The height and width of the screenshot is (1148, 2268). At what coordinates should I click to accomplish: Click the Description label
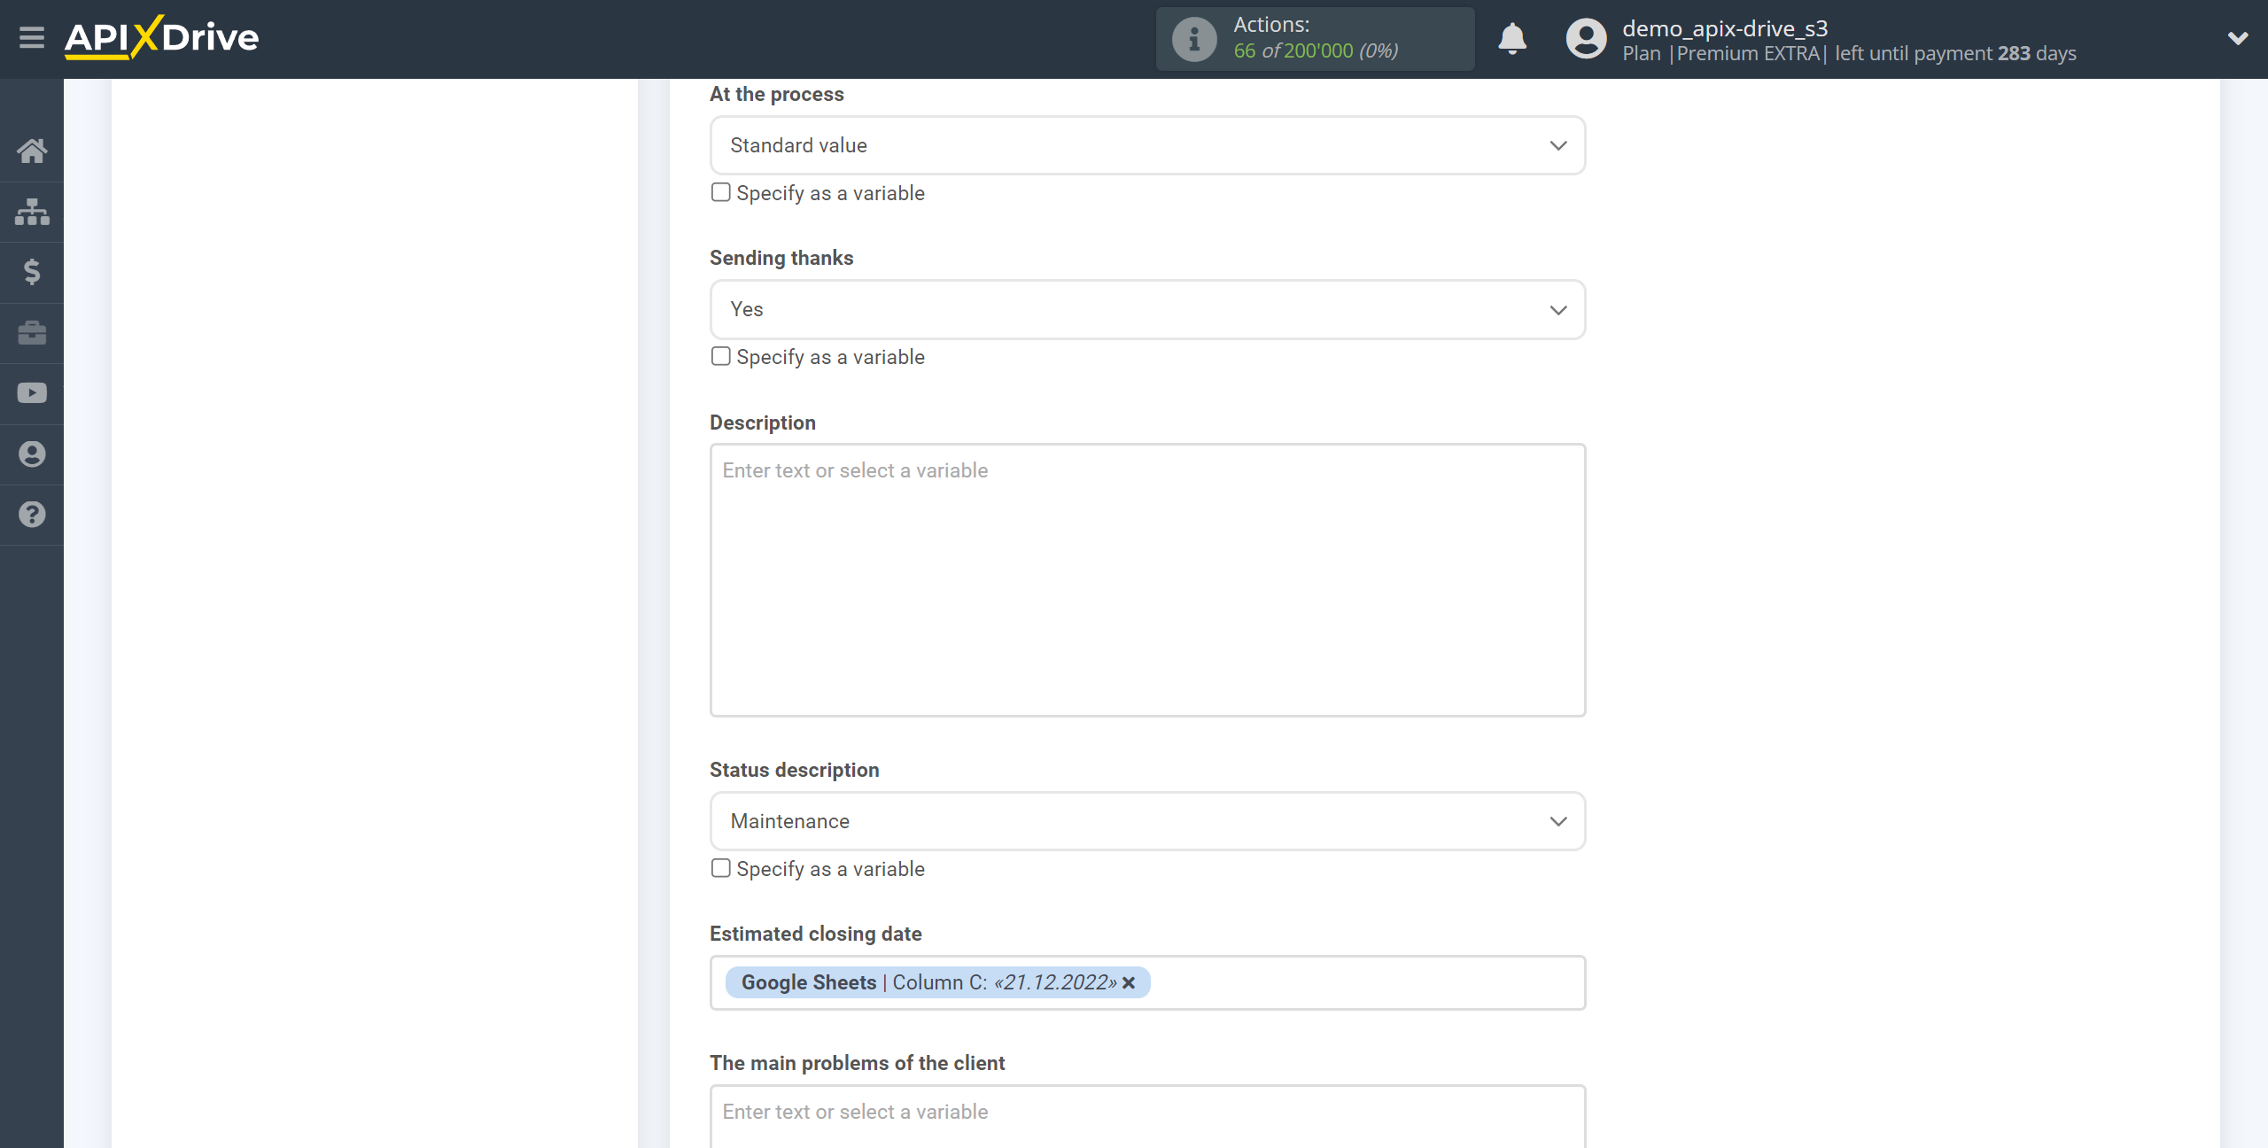762,423
